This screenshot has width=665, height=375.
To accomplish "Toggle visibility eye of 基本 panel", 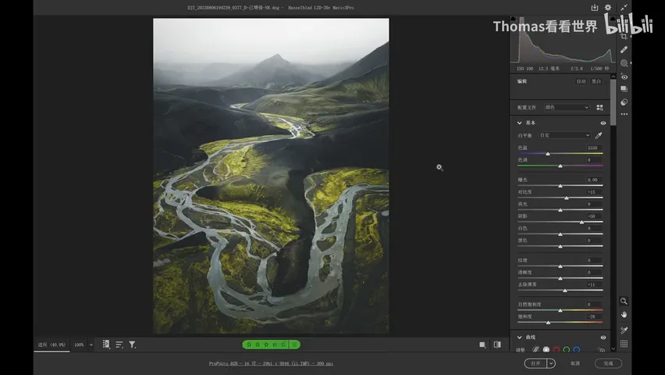I will [x=603, y=123].
